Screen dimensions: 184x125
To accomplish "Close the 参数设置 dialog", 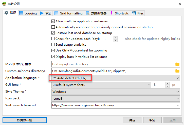I will click(180, 4).
